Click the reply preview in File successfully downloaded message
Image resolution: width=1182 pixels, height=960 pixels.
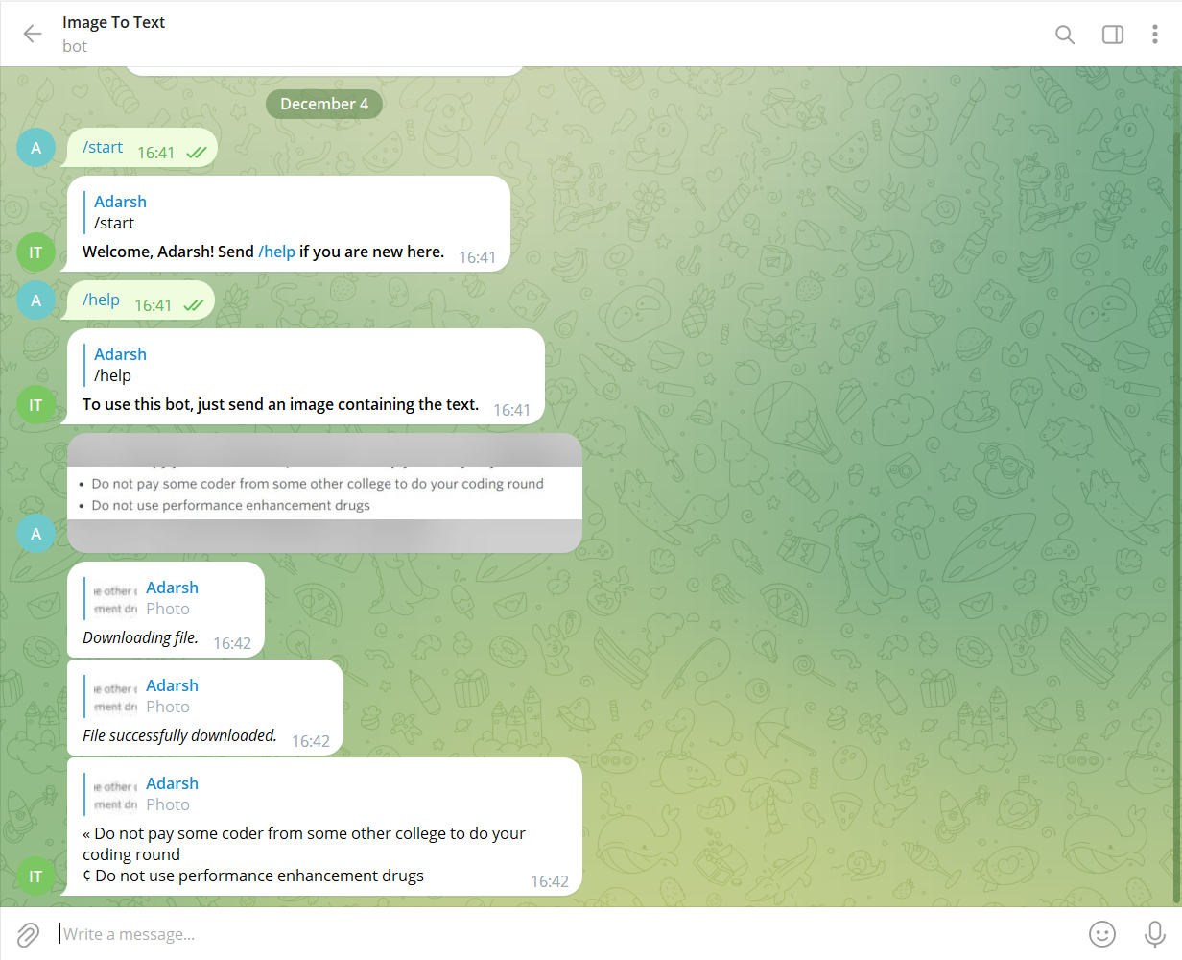click(204, 696)
